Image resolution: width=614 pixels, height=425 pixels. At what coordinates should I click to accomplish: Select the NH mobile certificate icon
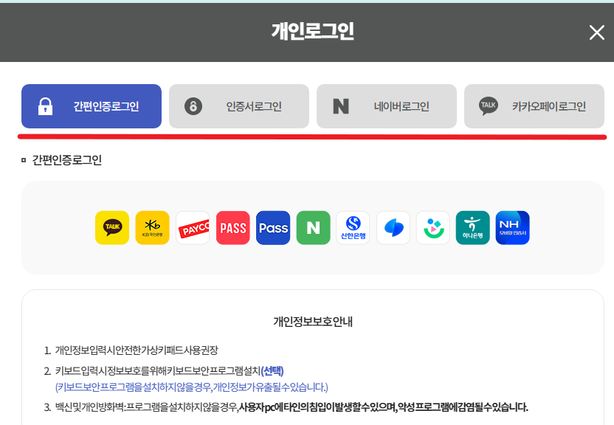coord(513,228)
